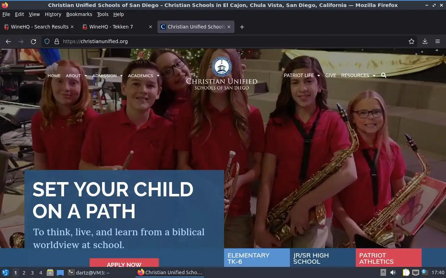Image resolution: width=446 pixels, height=278 pixels.
Task: Go to the HOME page link
Action: [54, 76]
